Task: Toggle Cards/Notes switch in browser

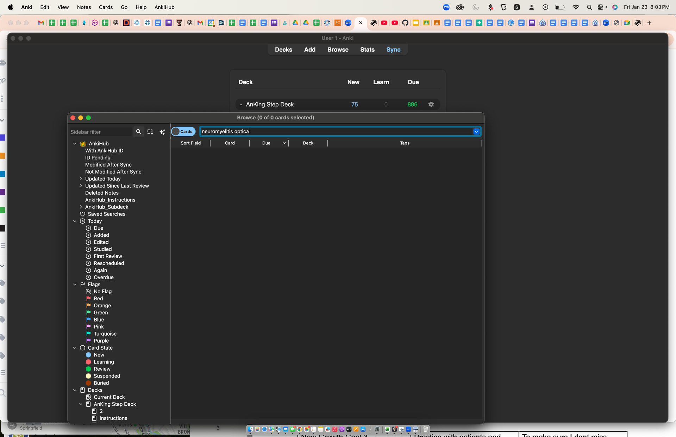Action: point(183,132)
